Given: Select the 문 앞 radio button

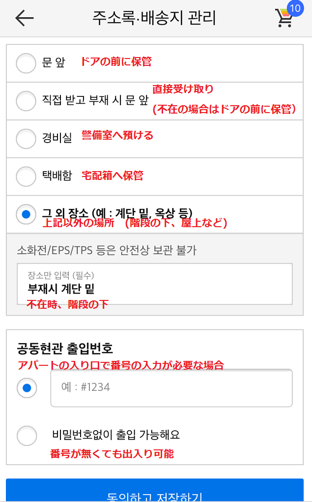Looking at the screenshot, I should pyautogui.click(x=26, y=63).
